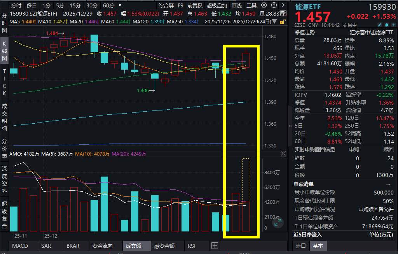Add 能源ETF to watchlist with the plus icon
398x254 pixels.
[394, 25]
